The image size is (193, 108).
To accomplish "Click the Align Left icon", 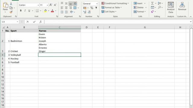I will (62, 8).
